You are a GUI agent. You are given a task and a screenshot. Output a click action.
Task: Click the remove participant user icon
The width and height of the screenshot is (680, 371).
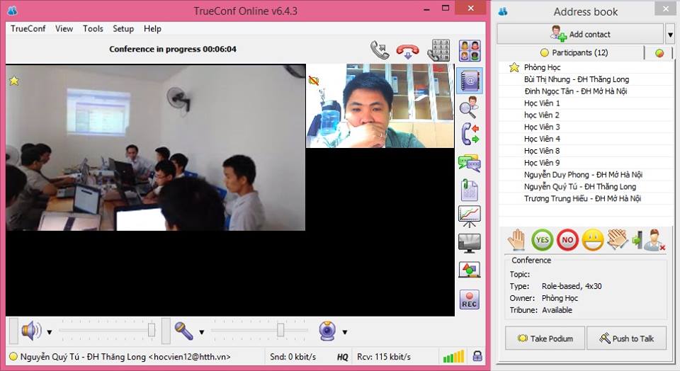[x=654, y=240]
